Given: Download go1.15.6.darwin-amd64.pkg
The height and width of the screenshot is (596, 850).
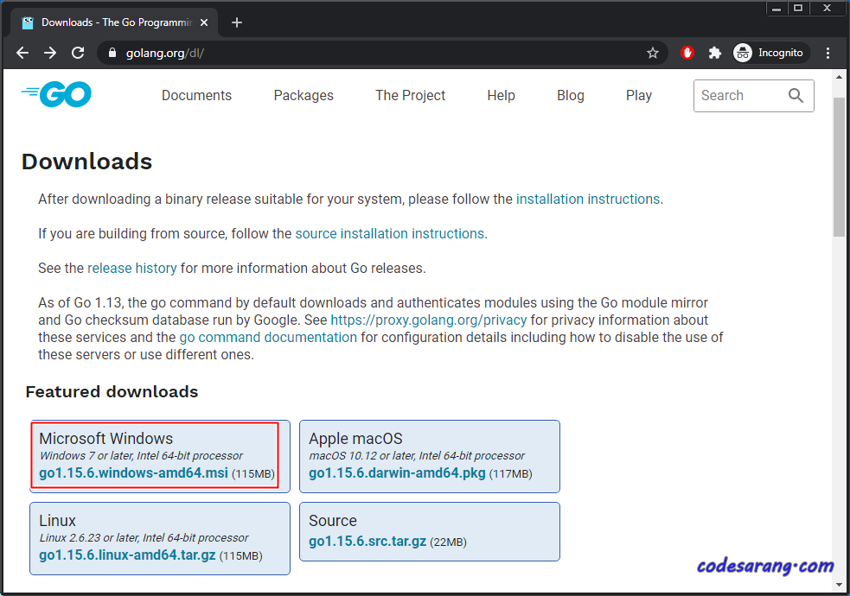Looking at the screenshot, I should [397, 472].
